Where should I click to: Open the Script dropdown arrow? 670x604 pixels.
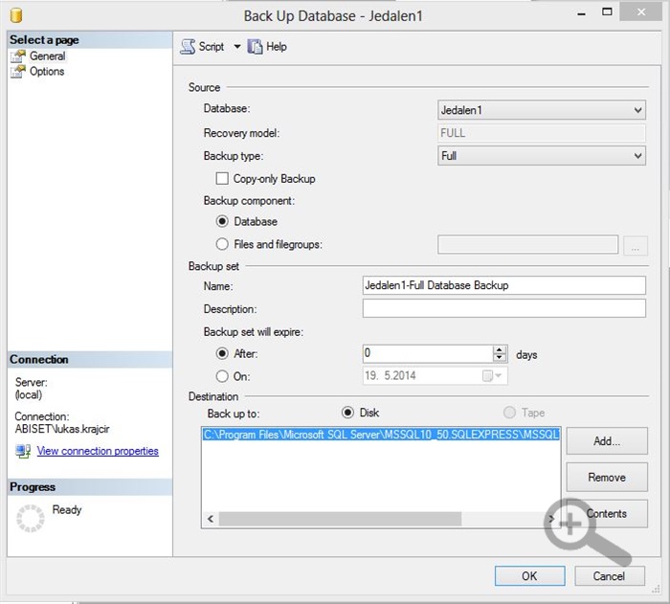tap(237, 46)
